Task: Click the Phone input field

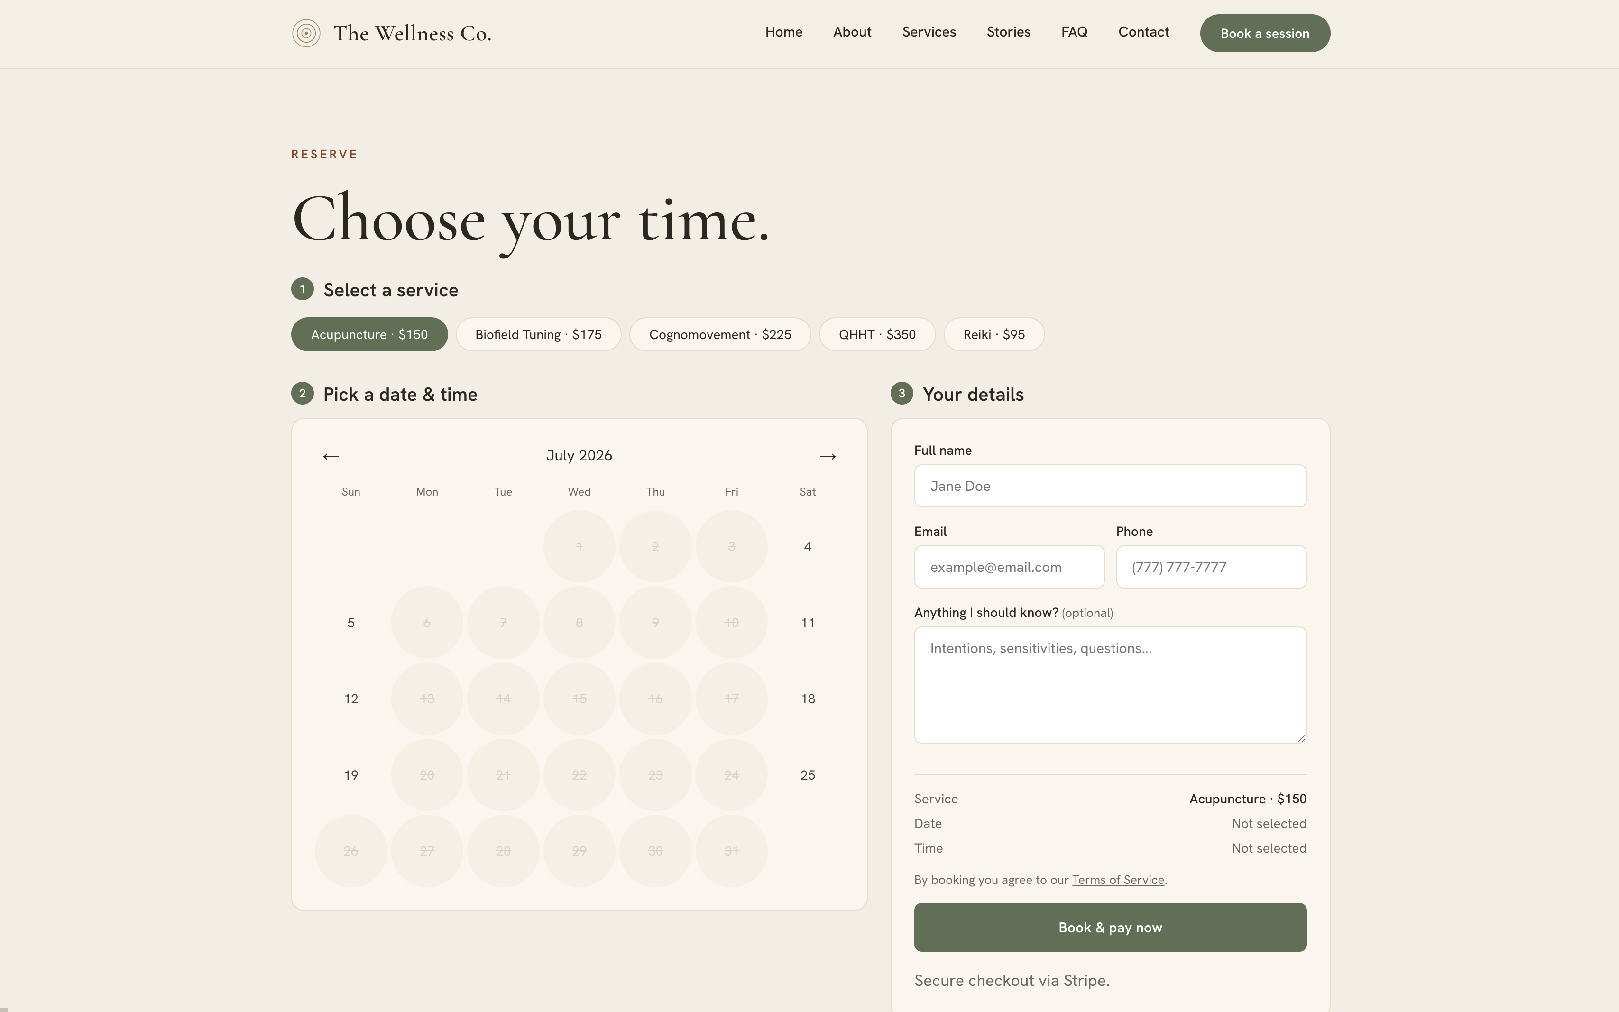Action: click(x=1212, y=567)
